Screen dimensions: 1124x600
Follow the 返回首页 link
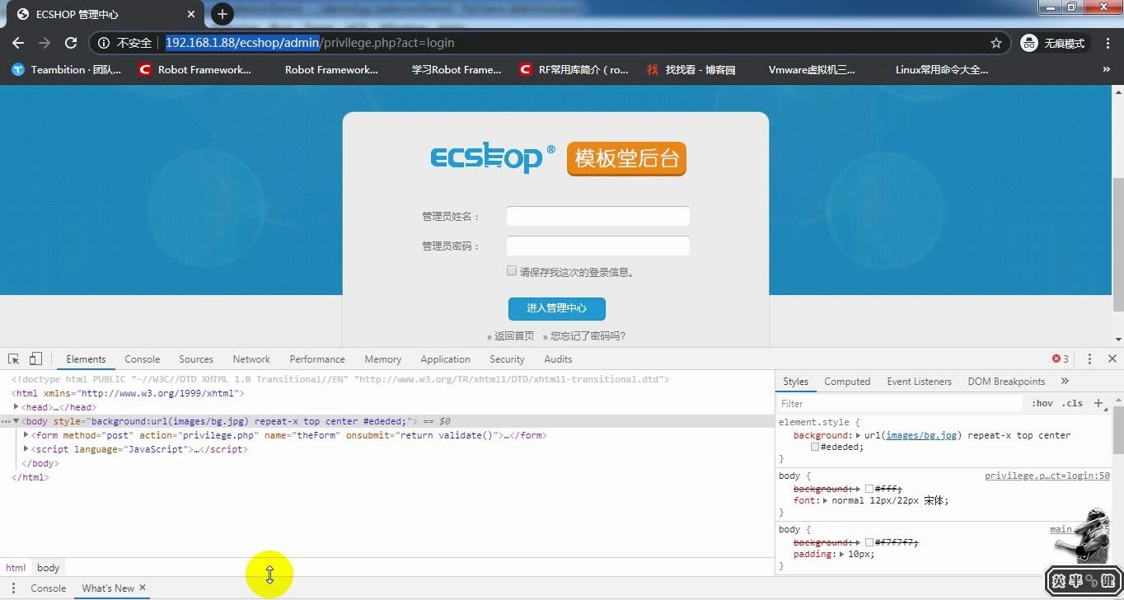514,336
